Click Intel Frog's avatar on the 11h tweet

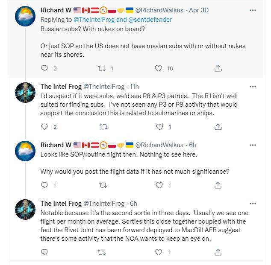click(x=25, y=93)
